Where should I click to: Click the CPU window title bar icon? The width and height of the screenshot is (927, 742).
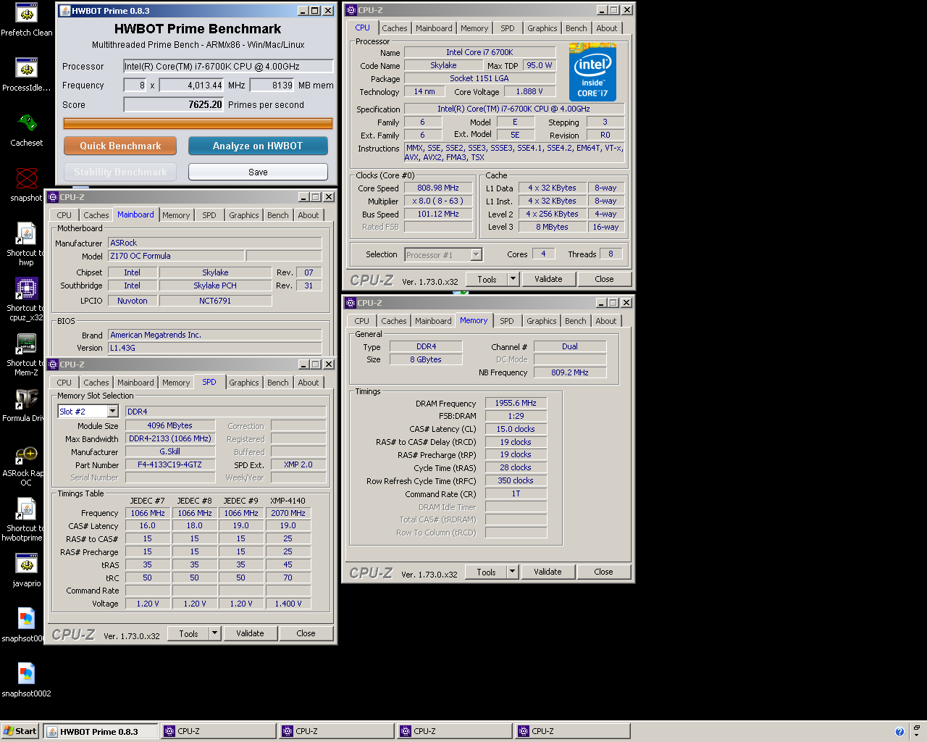(x=351, y=10)
